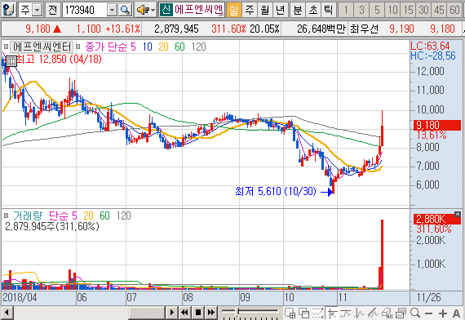This screenshot has width=465, height=320.
Task: Click 최저 5,610 (10/30) low marker
Action: point(276,192)
